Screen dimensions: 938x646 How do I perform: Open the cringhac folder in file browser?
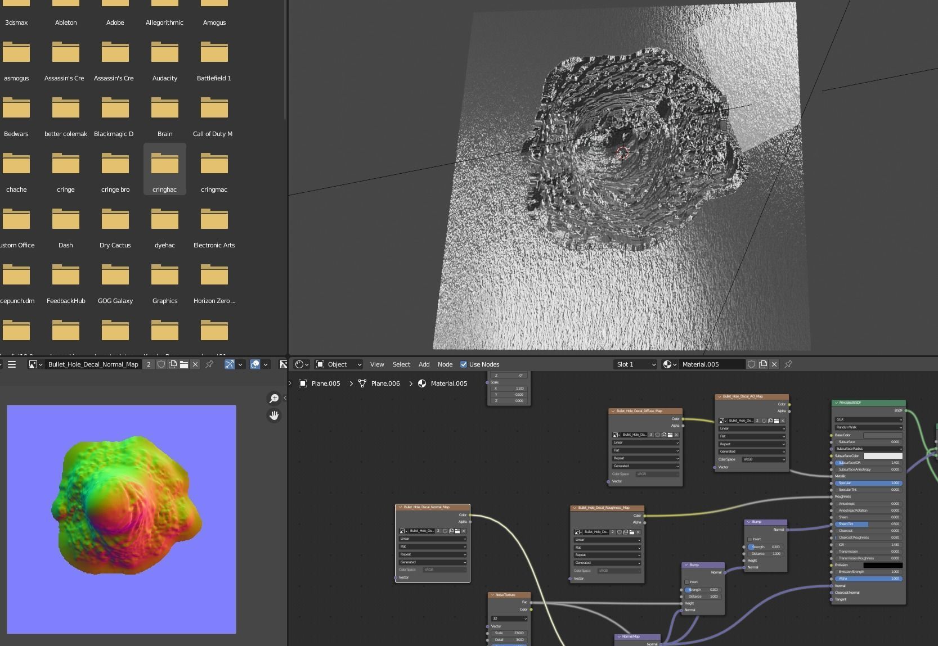click(x=165, y=169)
